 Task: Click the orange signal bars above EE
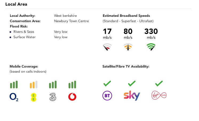coord(34,84)
